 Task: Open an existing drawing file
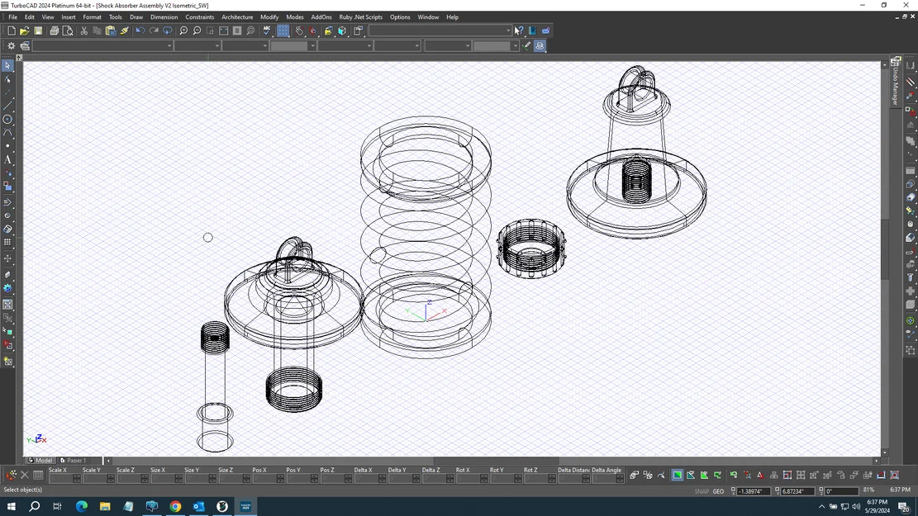pyautogui.click(x=24, y=31)
